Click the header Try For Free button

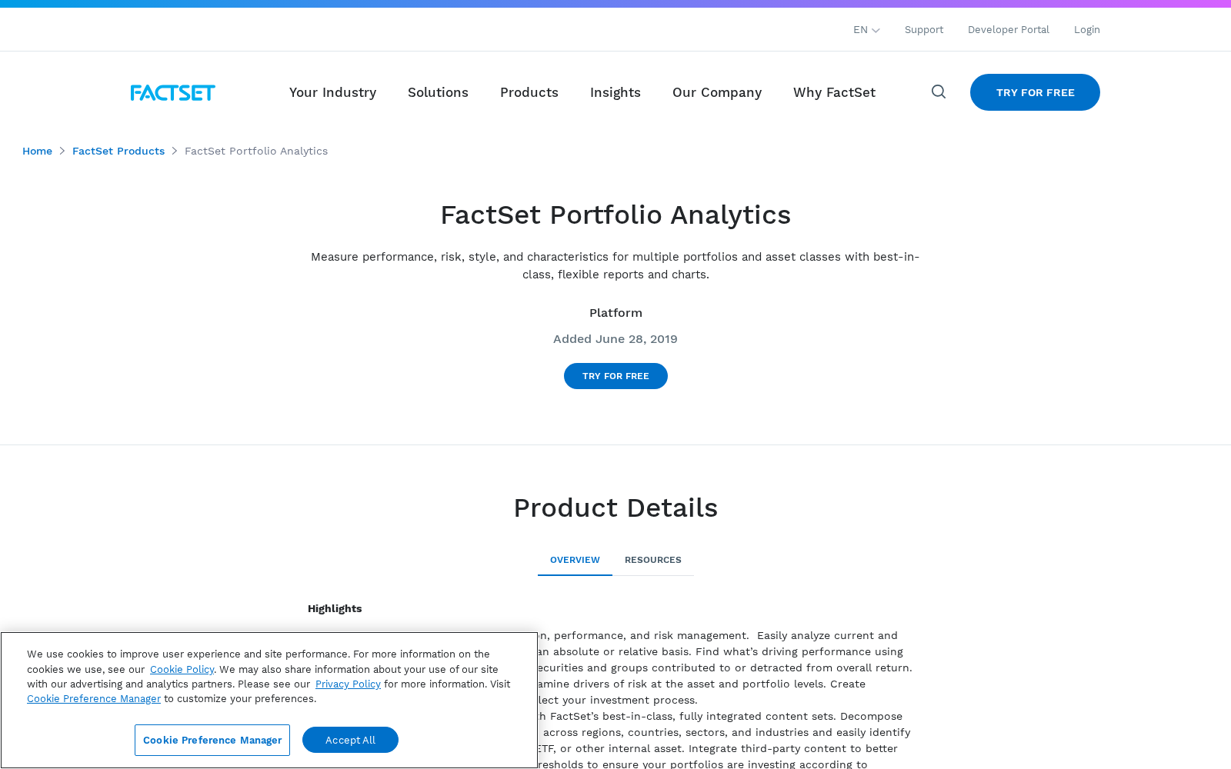coord(1035,92)
